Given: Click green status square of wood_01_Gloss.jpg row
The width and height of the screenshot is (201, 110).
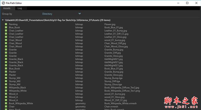Looking at the screenshot, I should click(6, 97).
